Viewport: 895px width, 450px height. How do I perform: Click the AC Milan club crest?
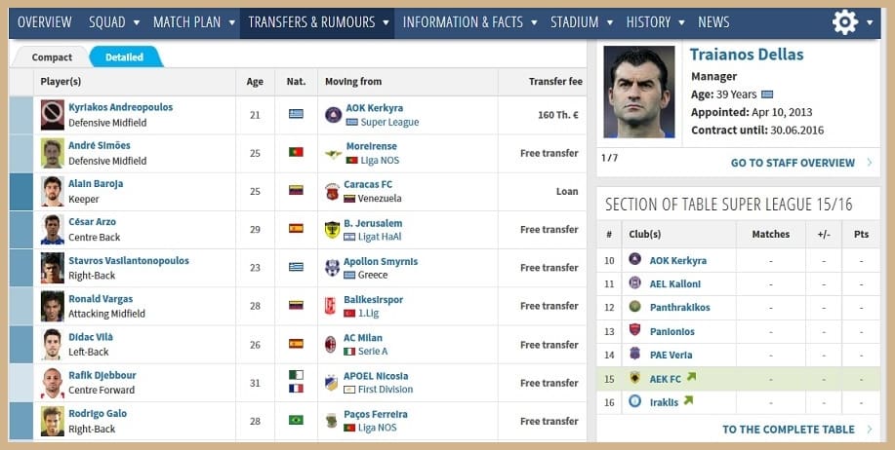pyautogui.click(x=333, y=344)
